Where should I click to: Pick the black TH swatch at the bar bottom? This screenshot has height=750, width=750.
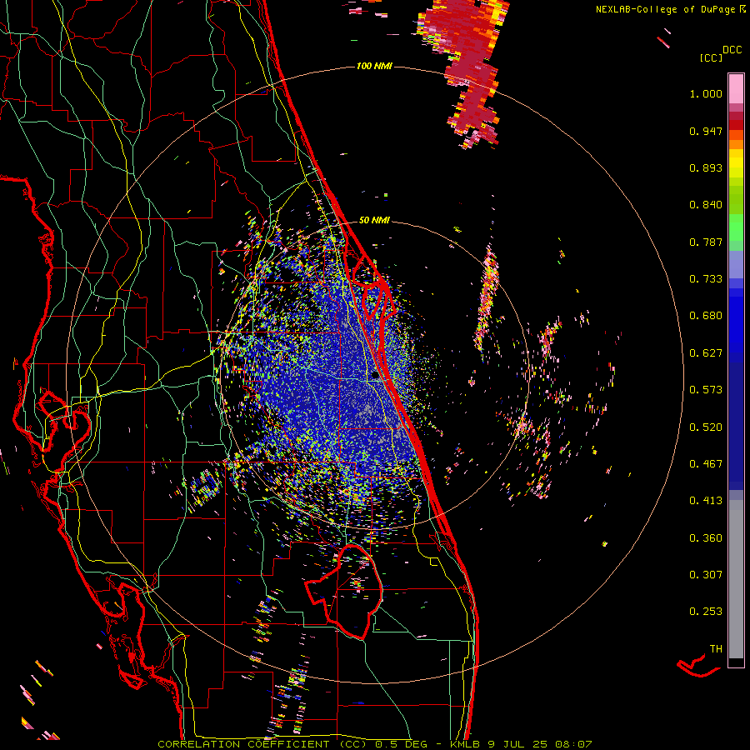[736, 662]
